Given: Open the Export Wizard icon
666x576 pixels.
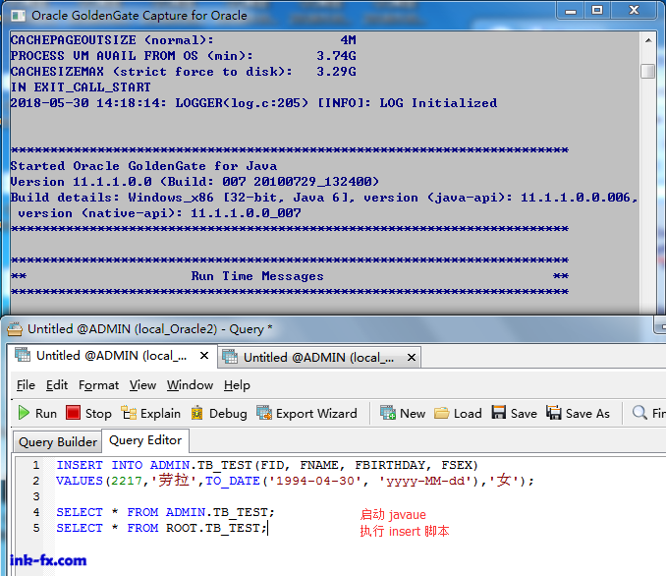Looking at the screenshot, I should (x=264, y=413).
